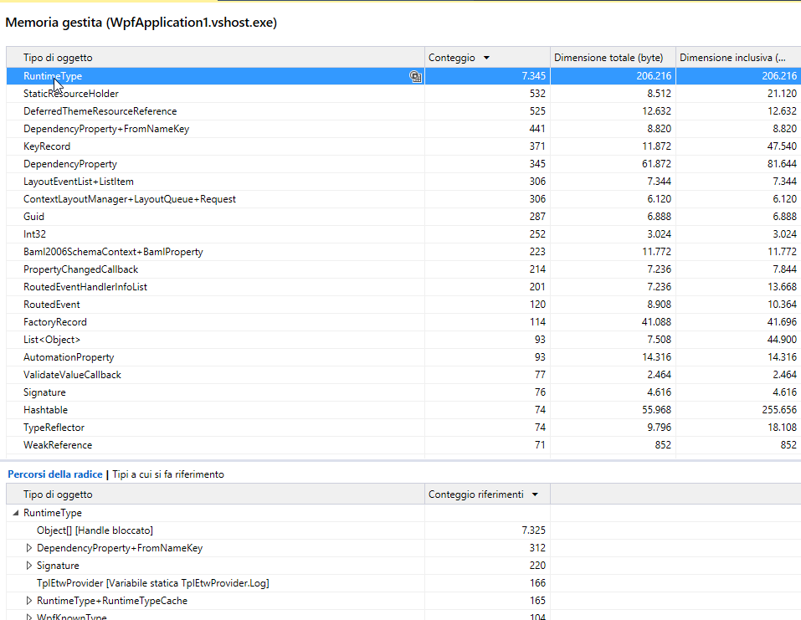This screenshot has width=801, height=620.
Task: Expand the Signature node in root paths
Action: click(29, 566)
